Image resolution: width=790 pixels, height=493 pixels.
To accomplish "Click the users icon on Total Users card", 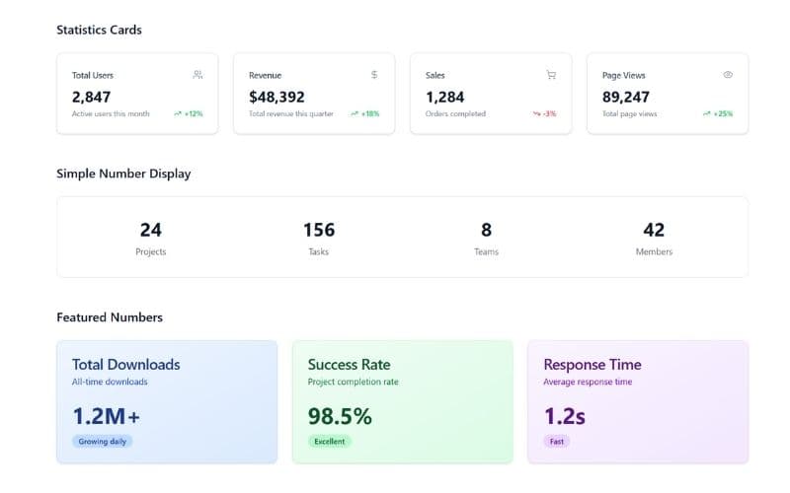I will pyautogui.click(x=197, y=75).
